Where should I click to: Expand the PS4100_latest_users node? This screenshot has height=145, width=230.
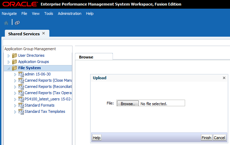[15, 99]
